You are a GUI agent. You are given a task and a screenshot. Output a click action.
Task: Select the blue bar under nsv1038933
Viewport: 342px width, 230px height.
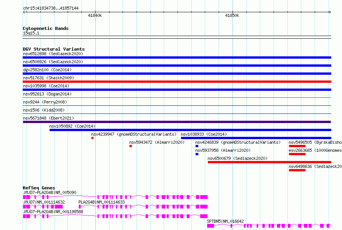[256, 138]
